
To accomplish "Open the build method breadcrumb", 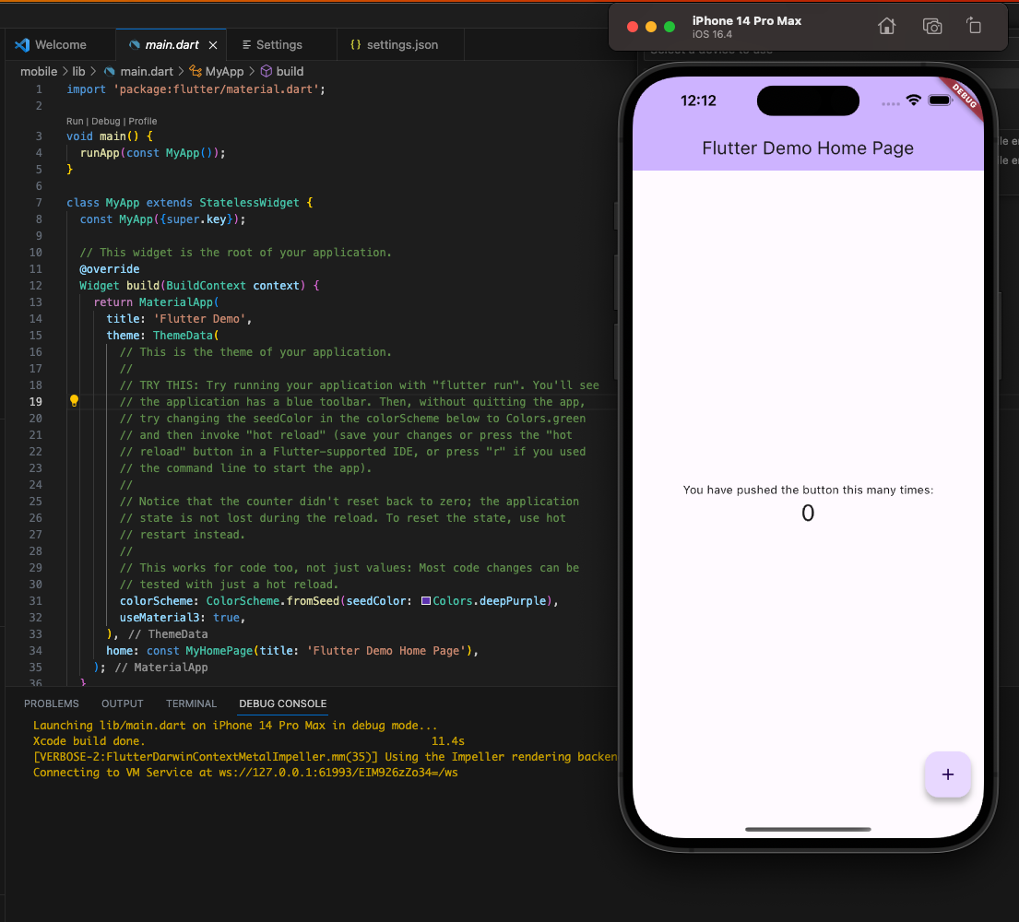I will (x=290, y=72).
